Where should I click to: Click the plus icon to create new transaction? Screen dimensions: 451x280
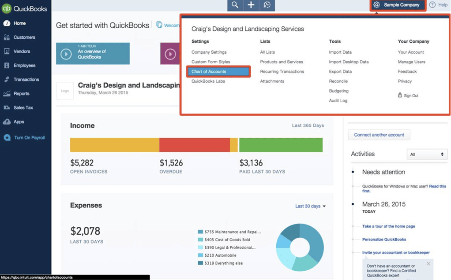[x=251, y=5]
